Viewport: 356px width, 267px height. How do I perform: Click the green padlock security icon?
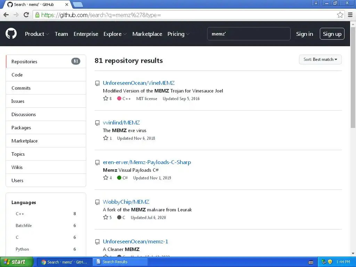[37, 15]
